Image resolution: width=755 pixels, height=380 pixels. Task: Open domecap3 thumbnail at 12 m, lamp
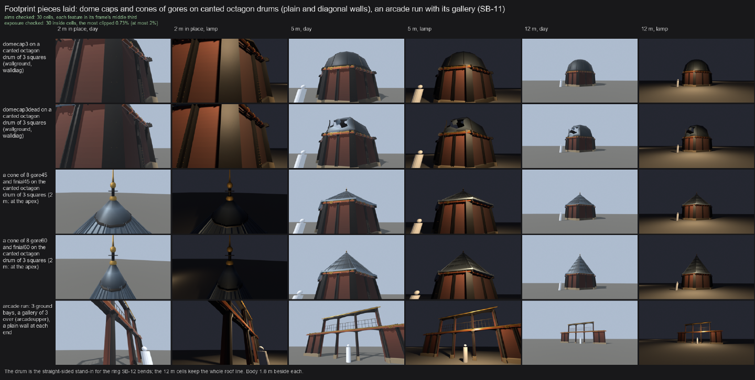coord(696,71)
